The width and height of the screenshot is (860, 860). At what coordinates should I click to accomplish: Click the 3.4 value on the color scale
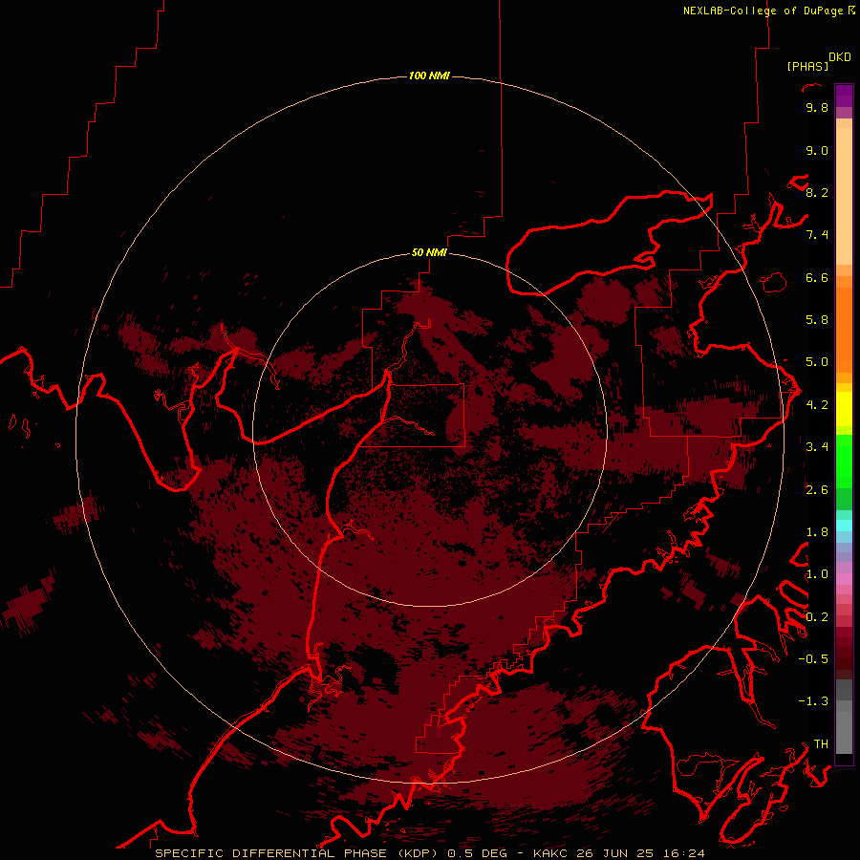pos(817,447)
